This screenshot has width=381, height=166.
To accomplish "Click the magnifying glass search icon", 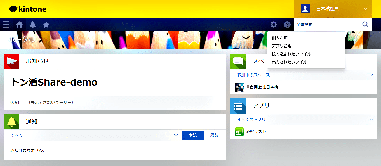I will point(365,25).
